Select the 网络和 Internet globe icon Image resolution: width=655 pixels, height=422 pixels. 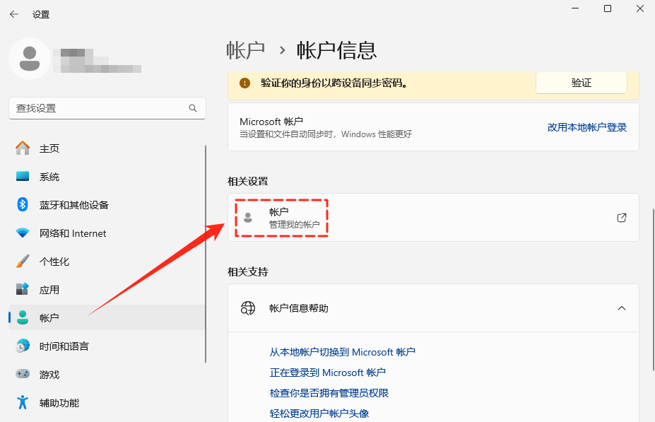[x=22, y=233]
